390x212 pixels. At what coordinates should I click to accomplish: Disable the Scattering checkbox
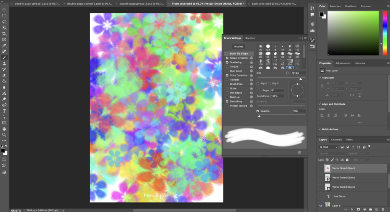[x=227, y=62]
